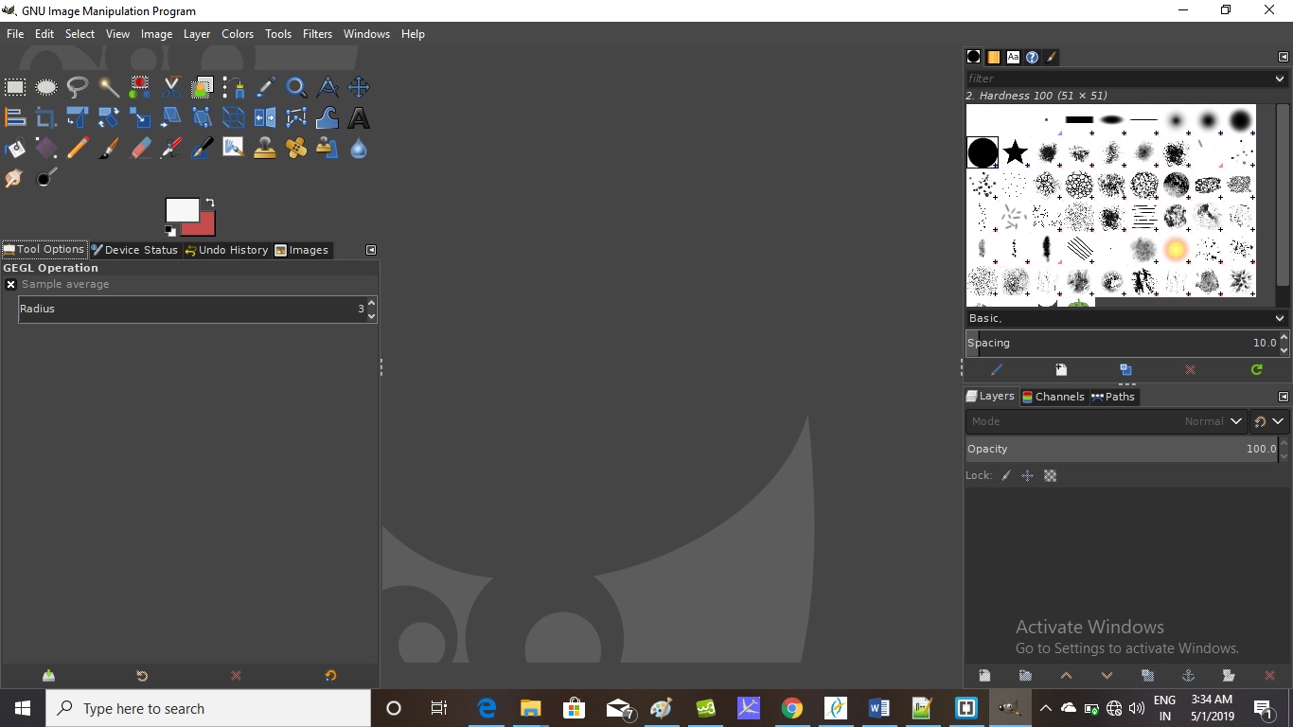Toggle Lock pixels brush icon
Screen dimensions: 1293x727
pos(1006,476)
